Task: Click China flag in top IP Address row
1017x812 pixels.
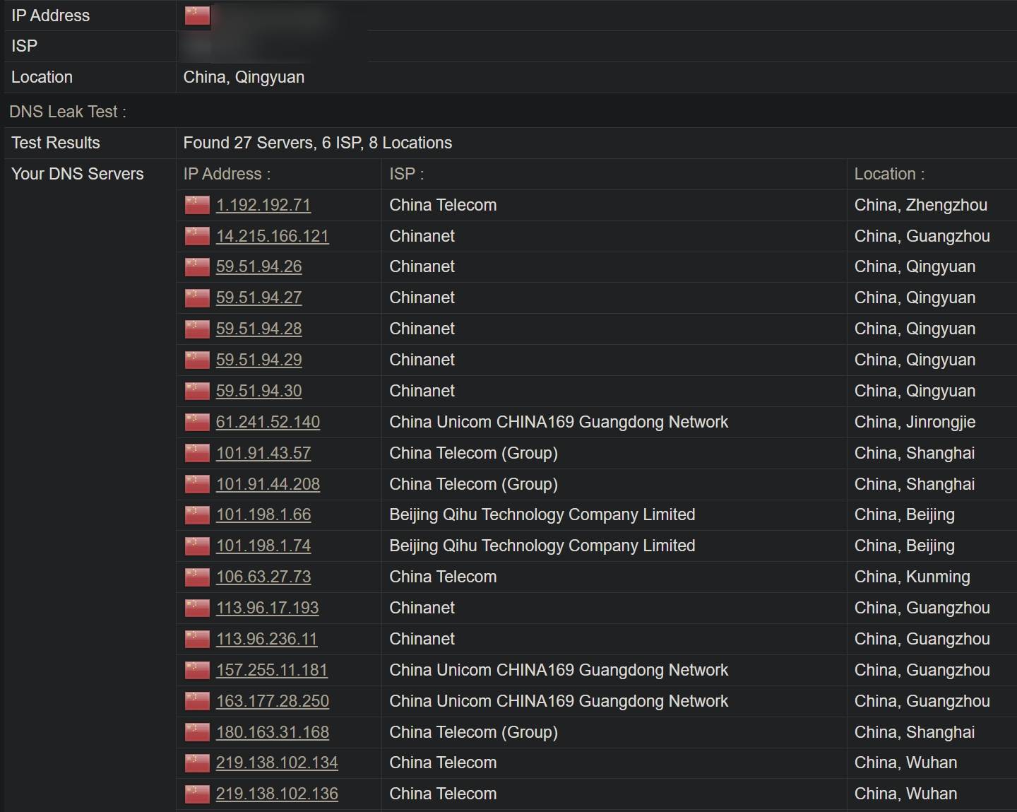Action: point(197,16)
